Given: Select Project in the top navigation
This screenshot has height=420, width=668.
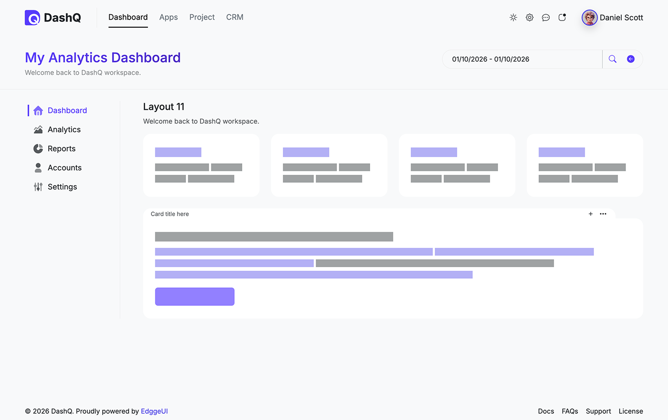Looking at the screenshot, I should coord(201,17).
